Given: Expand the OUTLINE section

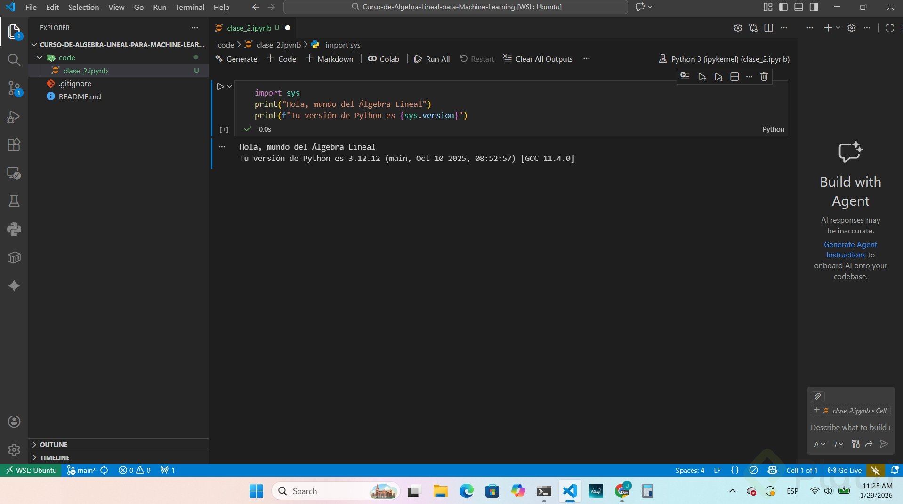Looking at the screenshot, I should coord(53,445).
